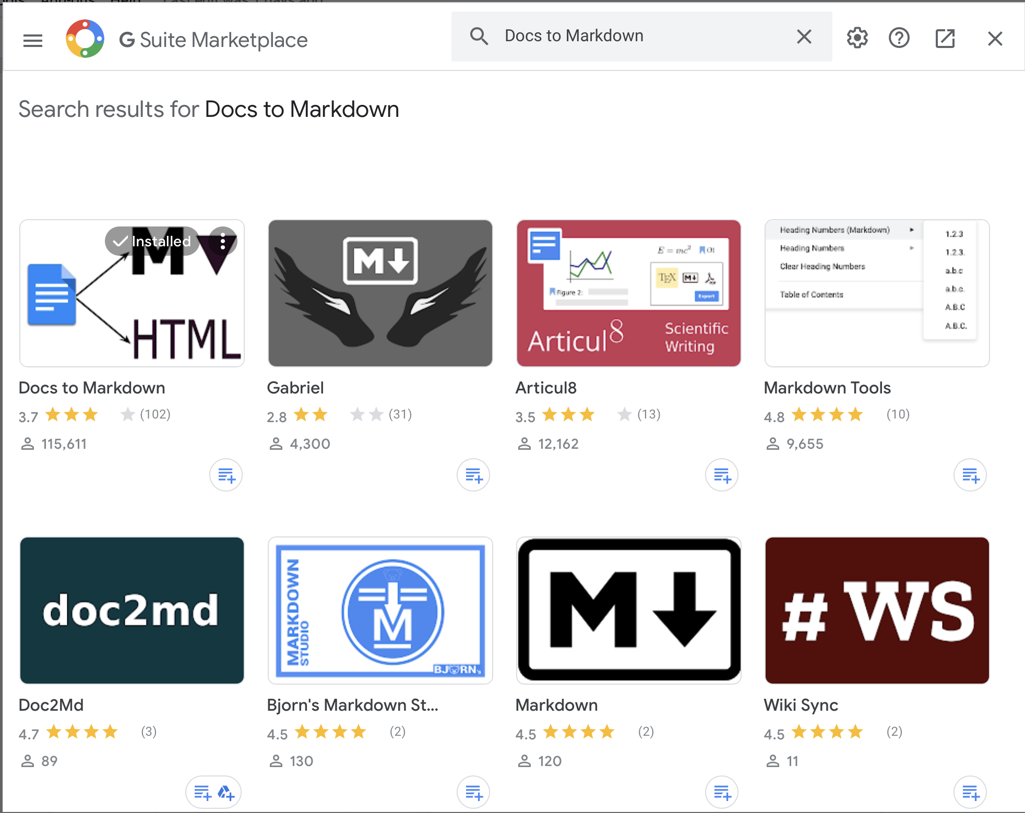Viewport: 1025px width, 813px height.
Task: Open the Wiki Sync app thumbnail
Action: pyautogui.click(x=877, y=611)
